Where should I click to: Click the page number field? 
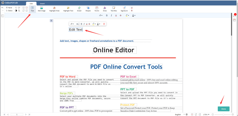pyautogui.click(x=17, y=115)
